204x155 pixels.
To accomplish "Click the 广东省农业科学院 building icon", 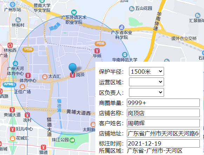I will pyautogui.click(x=122, y=27).
